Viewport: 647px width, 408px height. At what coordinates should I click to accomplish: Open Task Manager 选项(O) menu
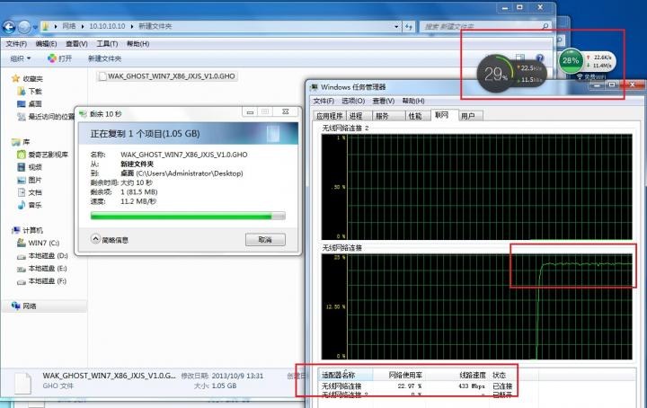(x=353, y=101)
